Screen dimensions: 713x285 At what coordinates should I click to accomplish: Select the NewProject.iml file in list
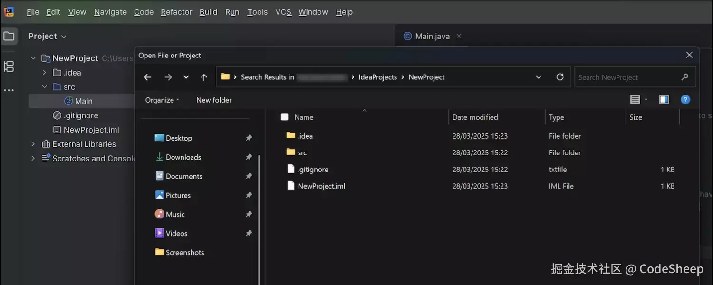[x=321, y=186]
